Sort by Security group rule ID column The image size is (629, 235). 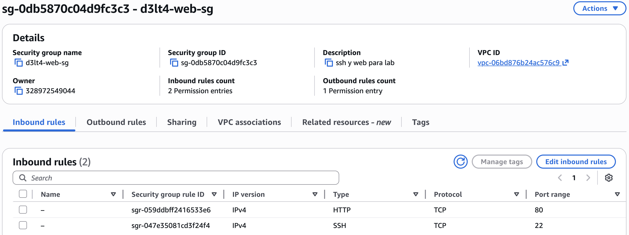pyautogui.click(x=214, y=194)
